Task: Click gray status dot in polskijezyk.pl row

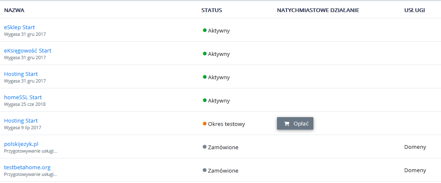Action: tap(205, 147)
